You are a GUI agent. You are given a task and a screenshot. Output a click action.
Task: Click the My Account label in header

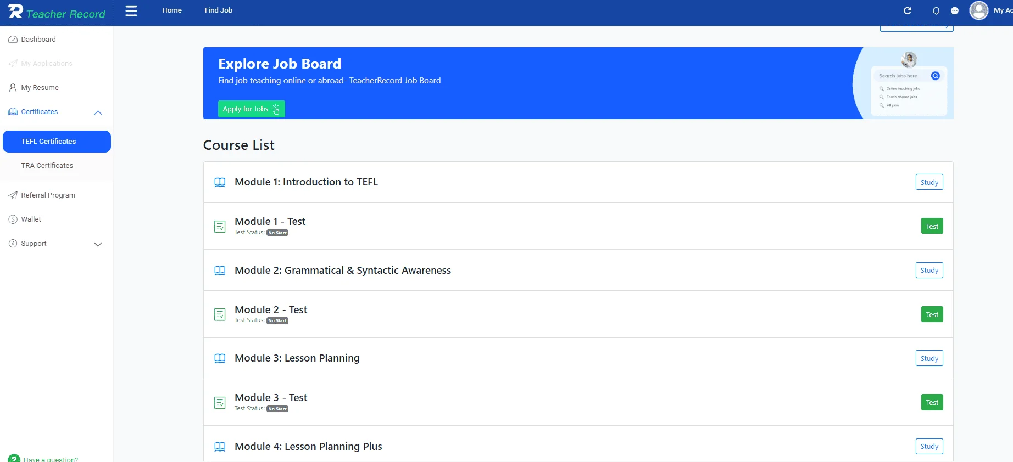click(x=1003, y=10)
